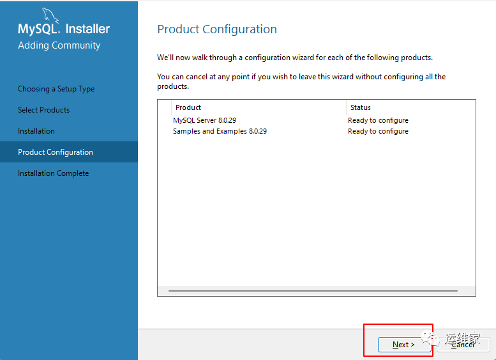The height and width of the screenshot is (360, 496).
Task: Click the Cancel button
Action: click(463, 345)
